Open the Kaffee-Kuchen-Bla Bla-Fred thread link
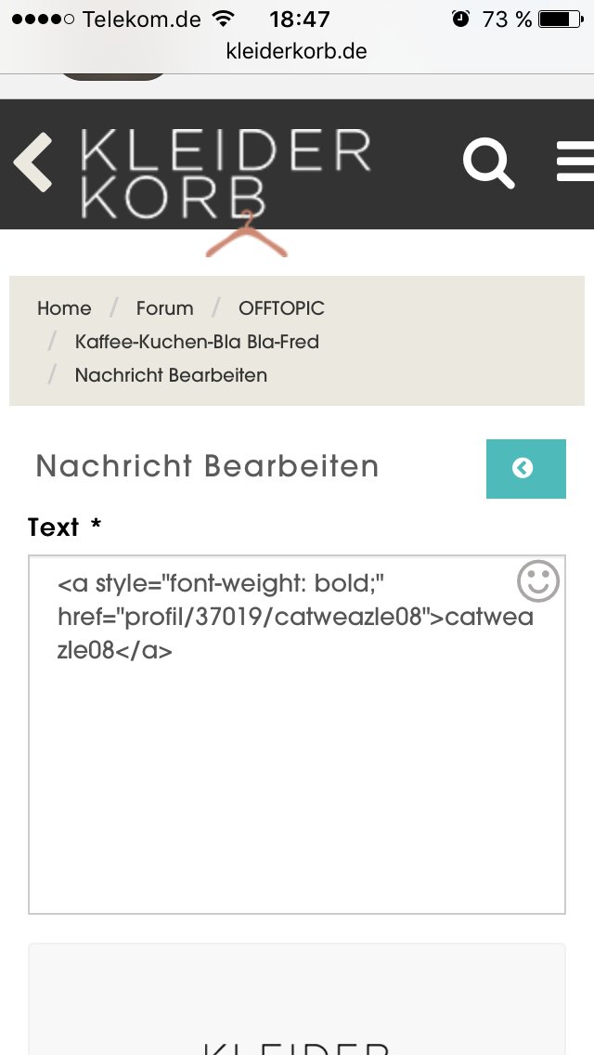 pyautogui.click(x=197, y=342)
